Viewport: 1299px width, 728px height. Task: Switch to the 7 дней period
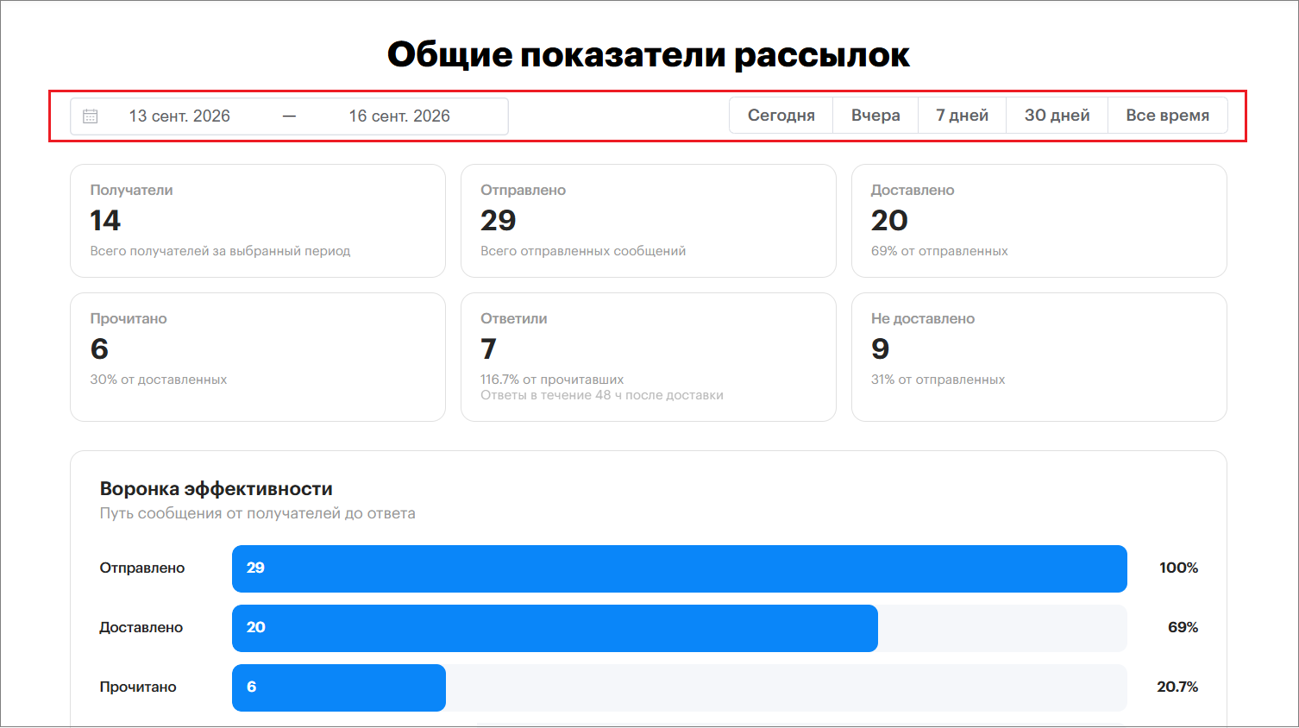coord(962,116)
